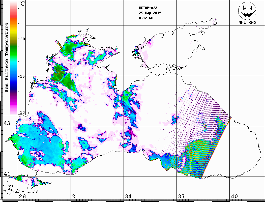Click the longitude label 28

coord(22,196)
